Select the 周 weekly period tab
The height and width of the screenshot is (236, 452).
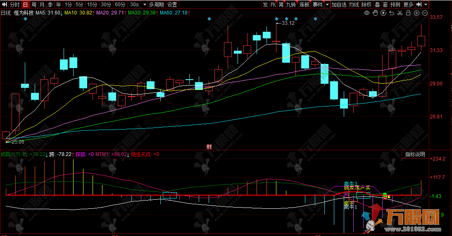click(34, 5)
